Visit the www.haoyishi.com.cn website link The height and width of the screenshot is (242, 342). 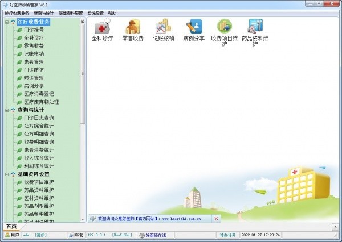point(181,219)
